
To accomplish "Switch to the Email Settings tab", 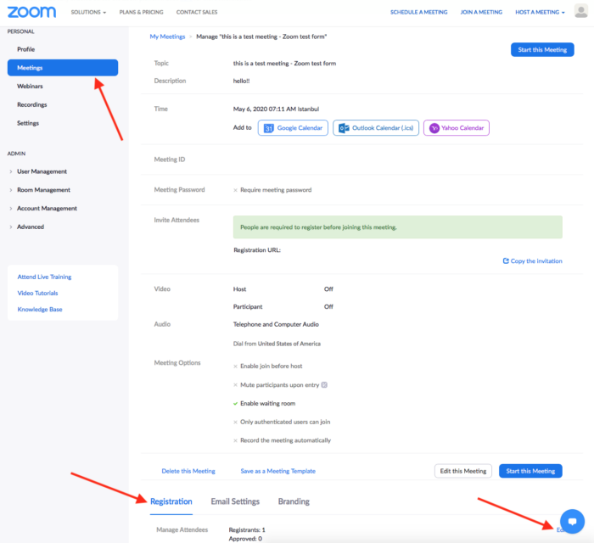I will pyautogui.click(x=235, y=501).
